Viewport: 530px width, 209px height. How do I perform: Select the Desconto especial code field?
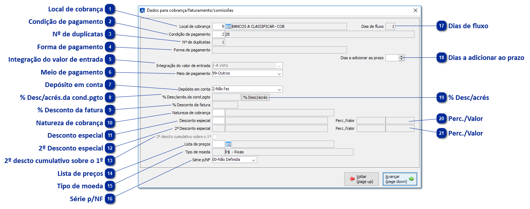click(x=218, y=121)
